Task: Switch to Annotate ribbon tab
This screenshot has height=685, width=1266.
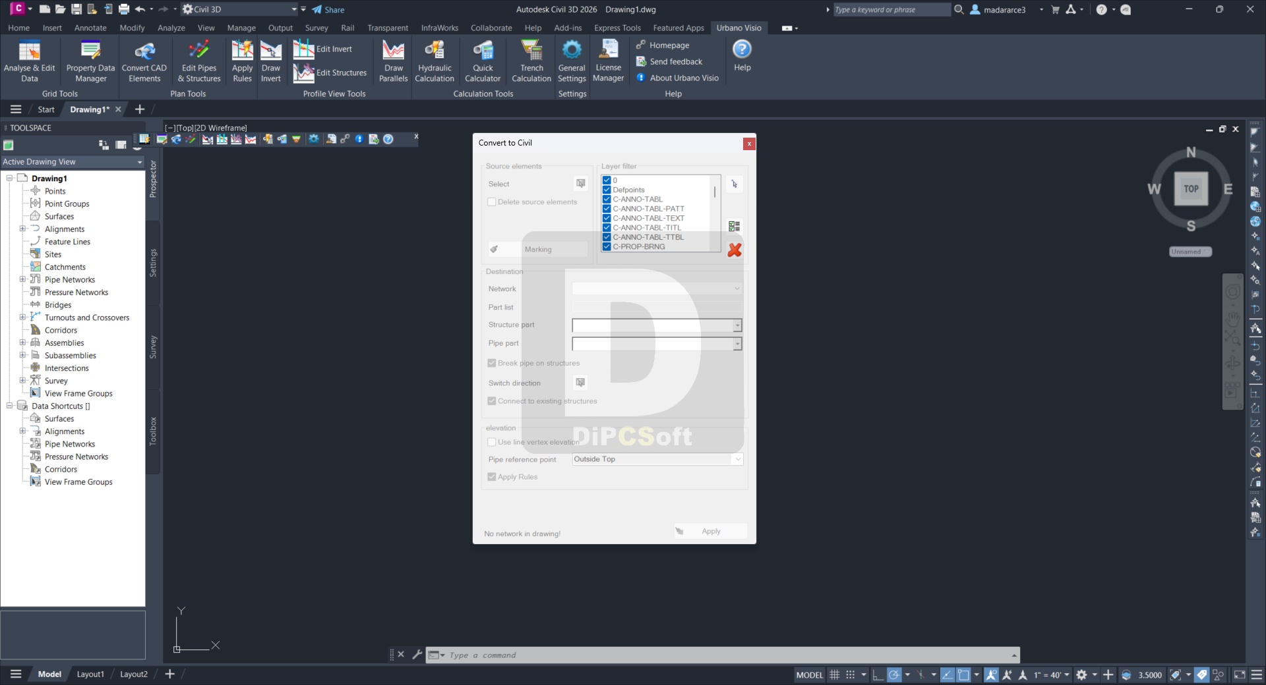Action: click(x=90, y=28)
